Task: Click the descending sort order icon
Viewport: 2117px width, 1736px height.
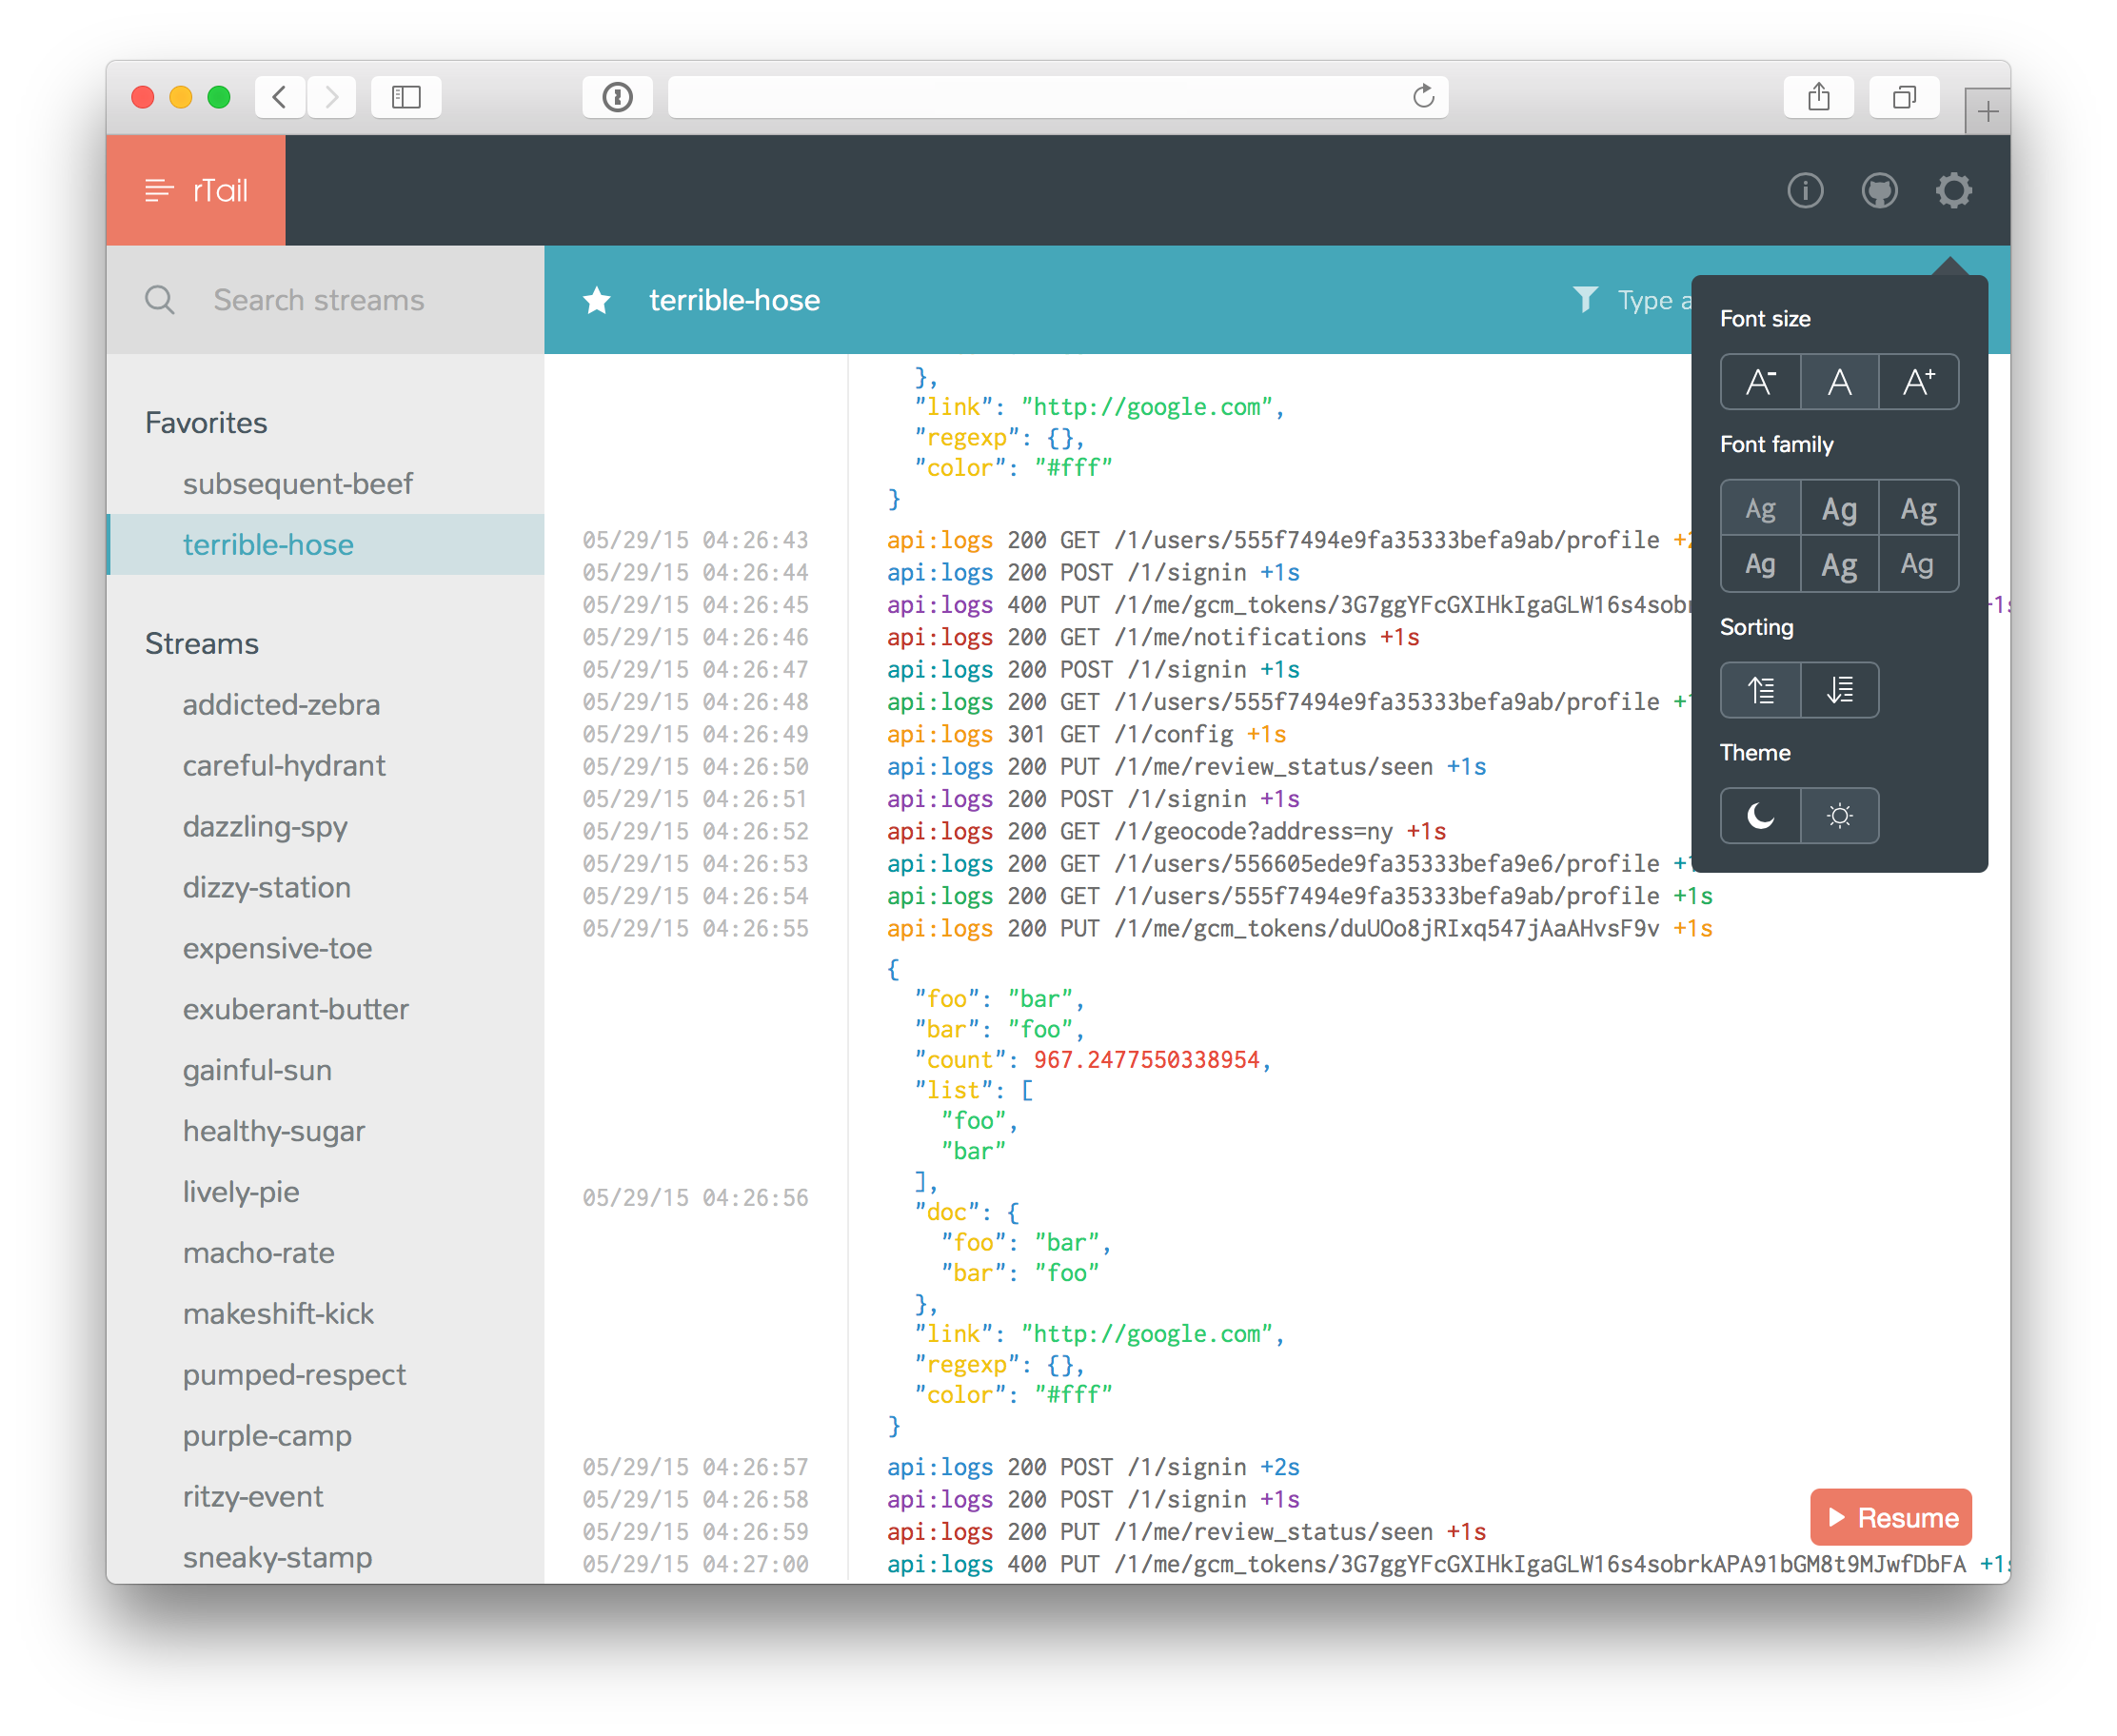Action: (x=1839, y=689)
